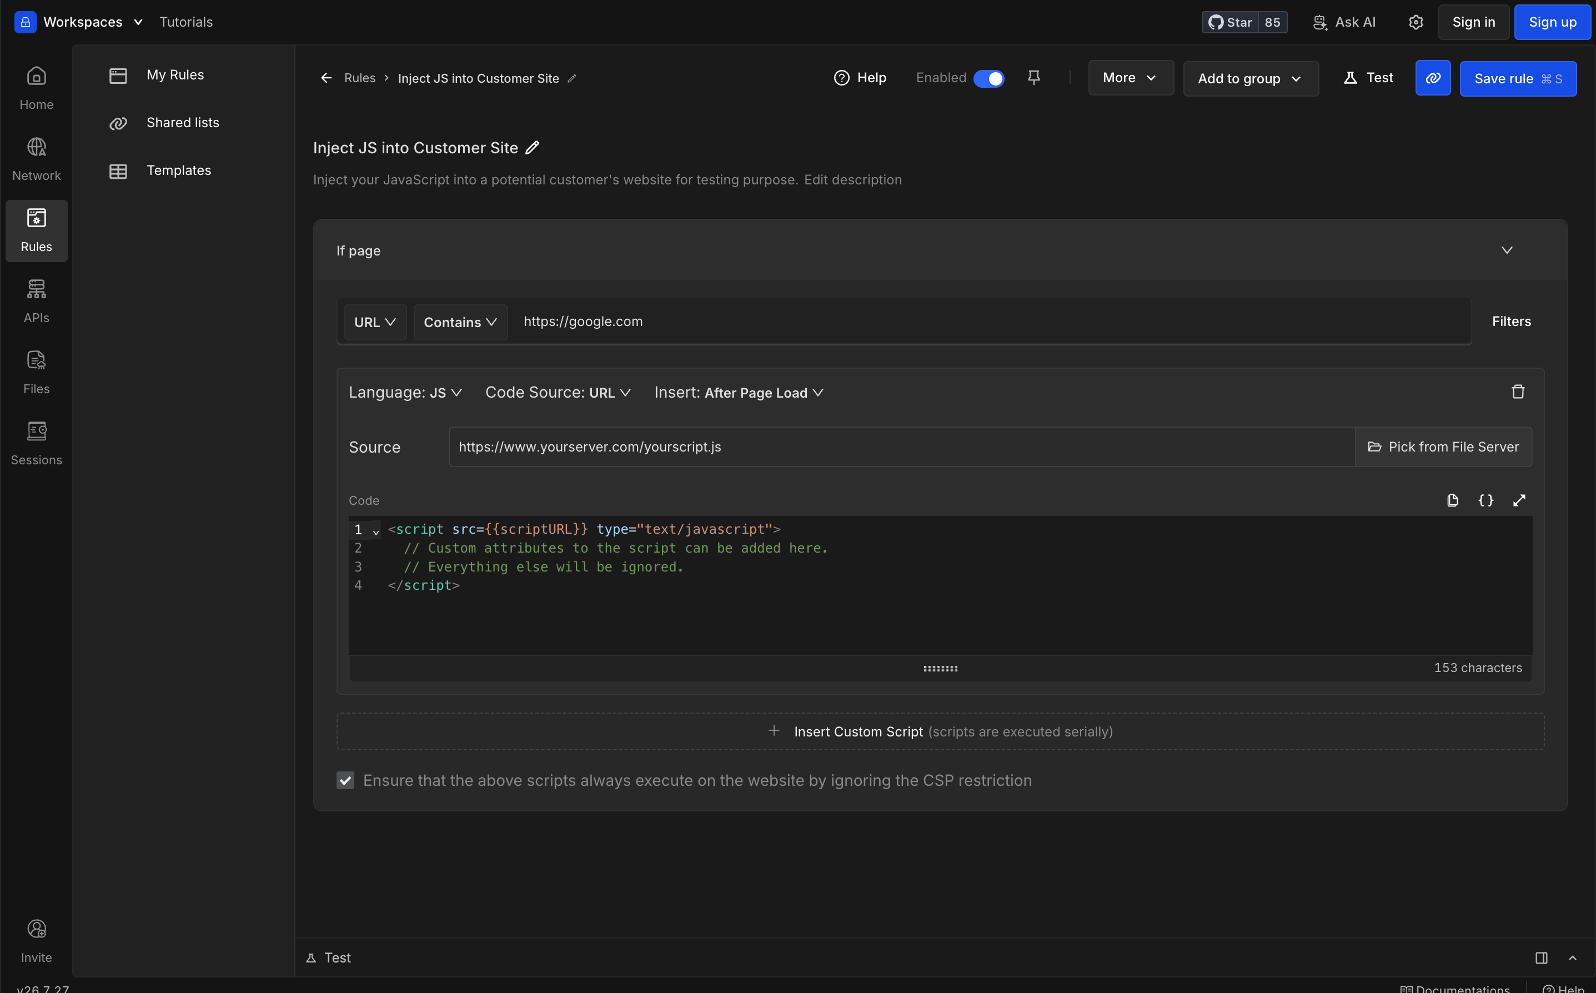Open the URL condition type dropdown

[x=375, y=322]
